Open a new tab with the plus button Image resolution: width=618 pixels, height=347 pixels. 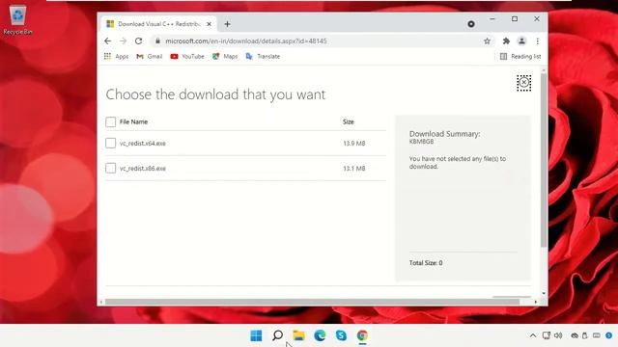coord(228,24)
